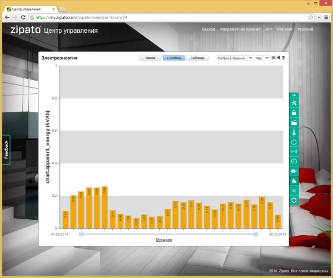
Task: Click the chart back triangle icon
Action: click(x=279, y=58)
